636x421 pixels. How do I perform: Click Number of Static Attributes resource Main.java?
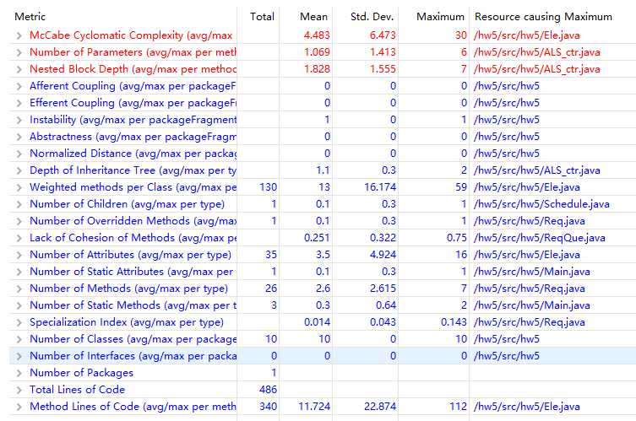tap(532, 272)
